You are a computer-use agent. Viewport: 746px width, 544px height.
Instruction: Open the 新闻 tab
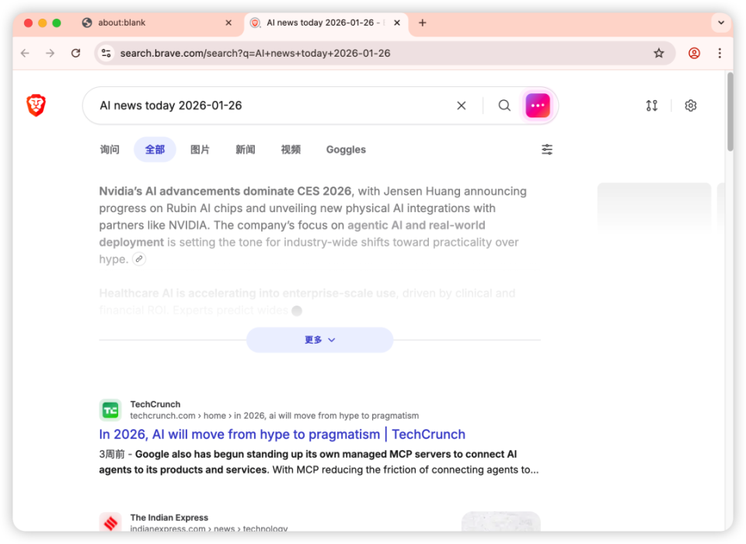(246, 149)
